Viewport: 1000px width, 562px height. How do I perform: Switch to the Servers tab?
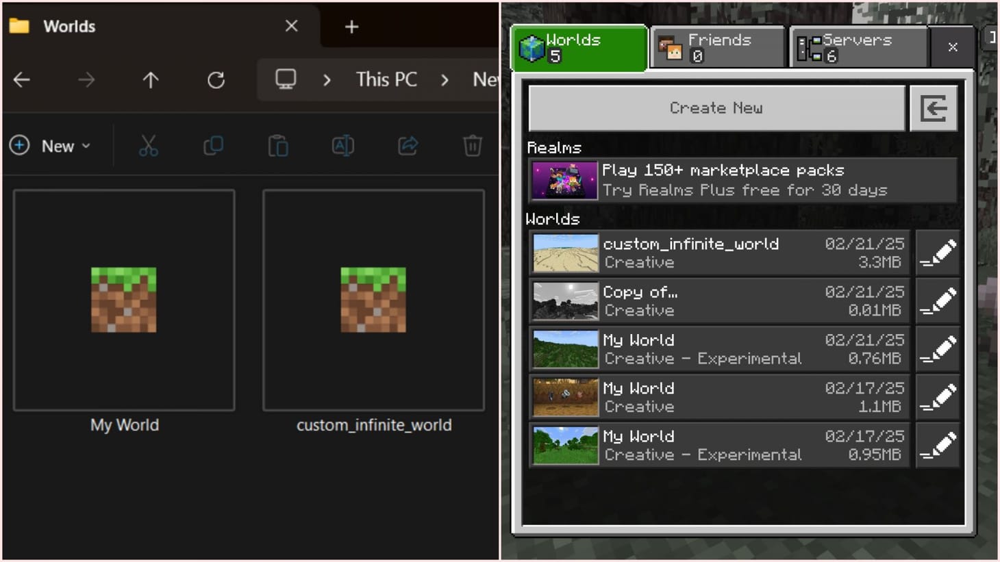tap(858, 47)
